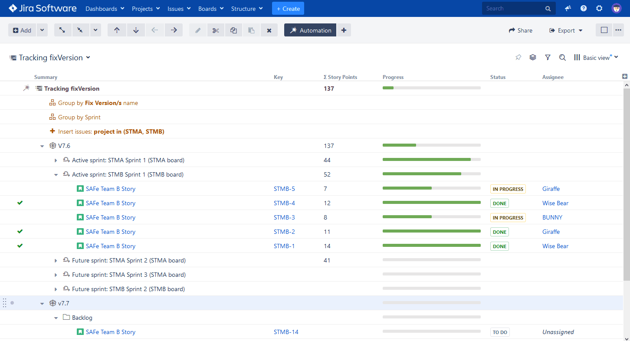Click progress bar of STMB-3 row
The width and height of the screenshot is (630, 341).
point(431,216)
